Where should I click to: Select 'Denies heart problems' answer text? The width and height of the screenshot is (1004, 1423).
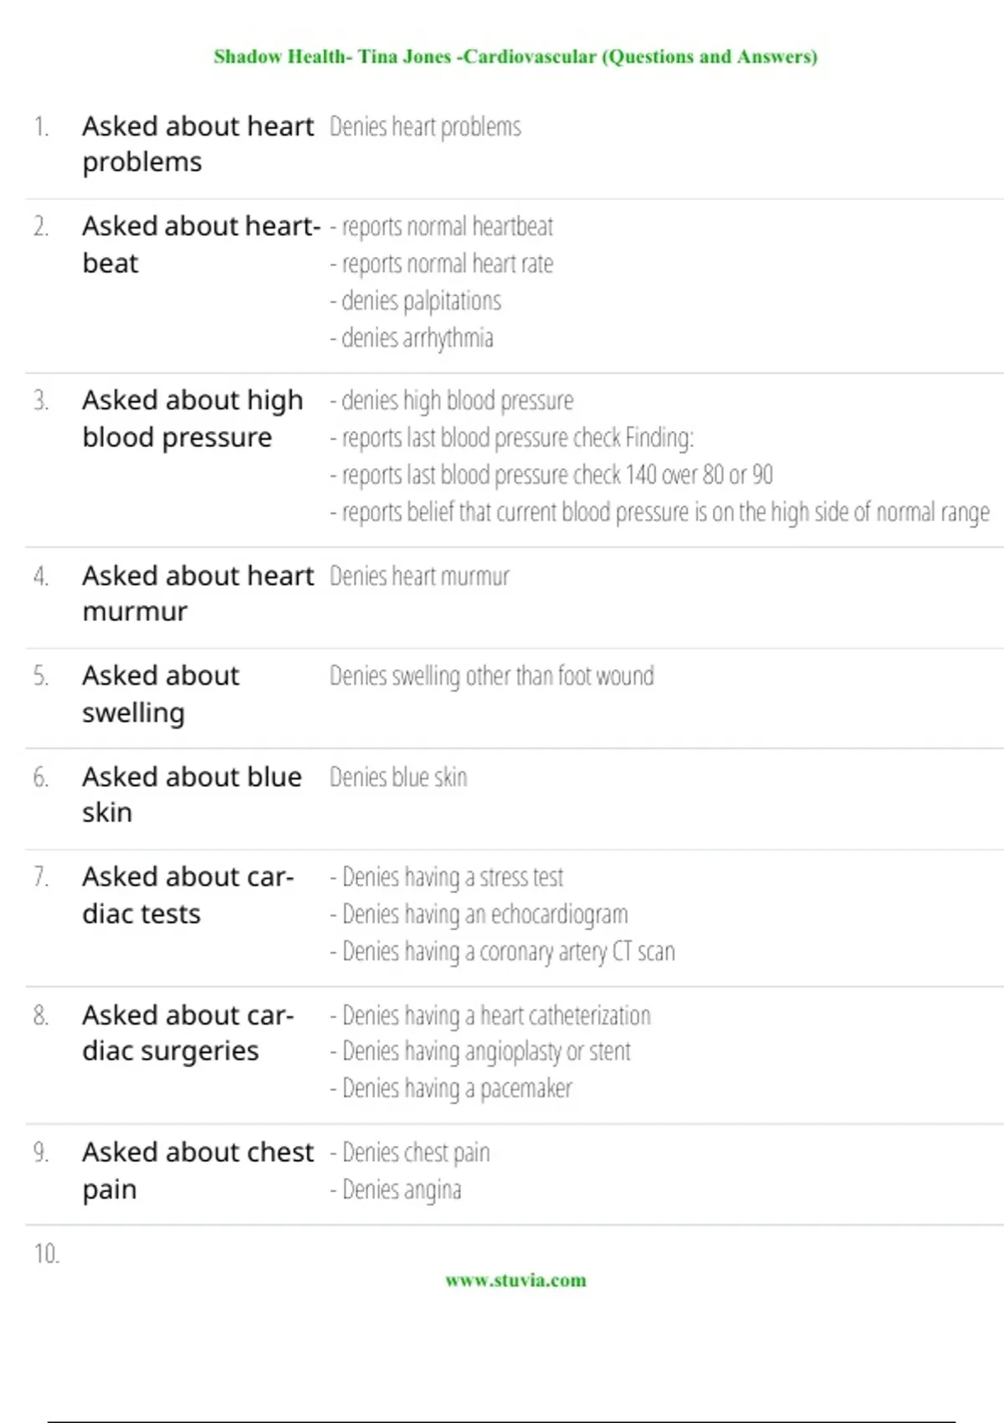point(425,127)
